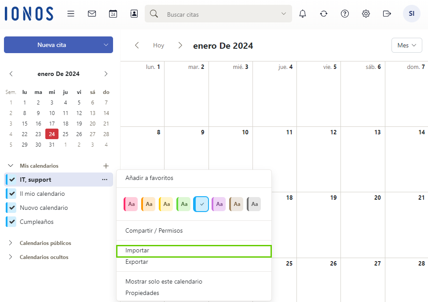Viewport: 428px width, 302px height.
Task: Click the Hoy button
Action: 159,45
